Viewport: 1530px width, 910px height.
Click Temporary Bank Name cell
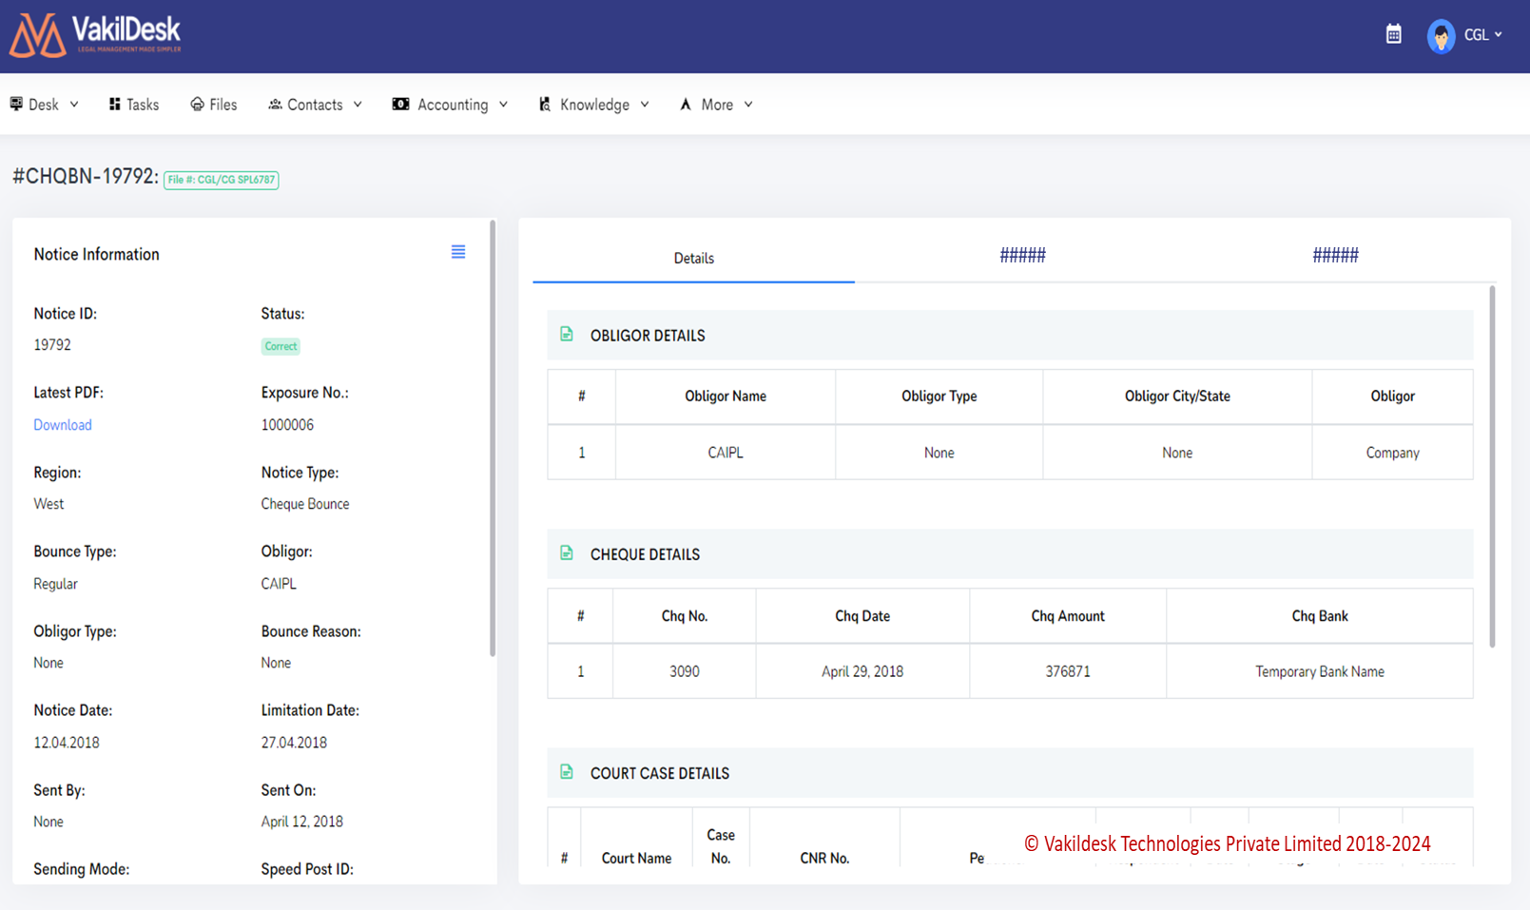pyautogui.click(x=1320, y=671)
